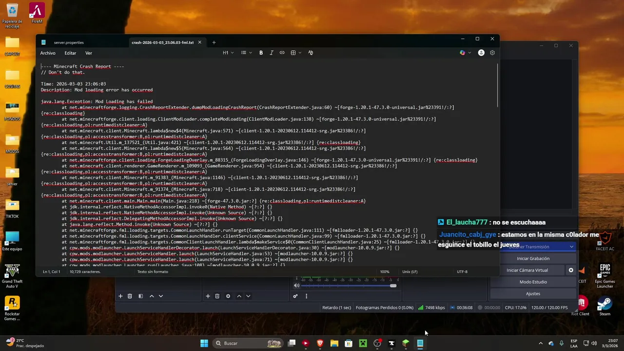
Task: Open Brave browser from taskbar
Action: coord(320,343)
